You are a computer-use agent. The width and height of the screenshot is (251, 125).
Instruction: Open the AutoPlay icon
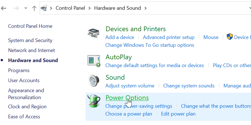tap(94, 61)
